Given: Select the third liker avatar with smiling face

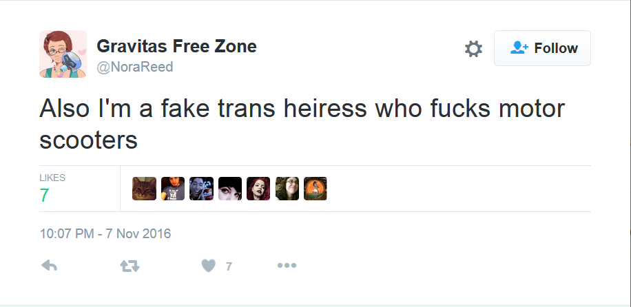Looking at the screenshot, I should click(201, 189).
